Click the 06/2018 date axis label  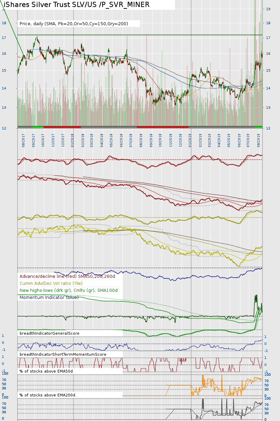tap(121, 140)
